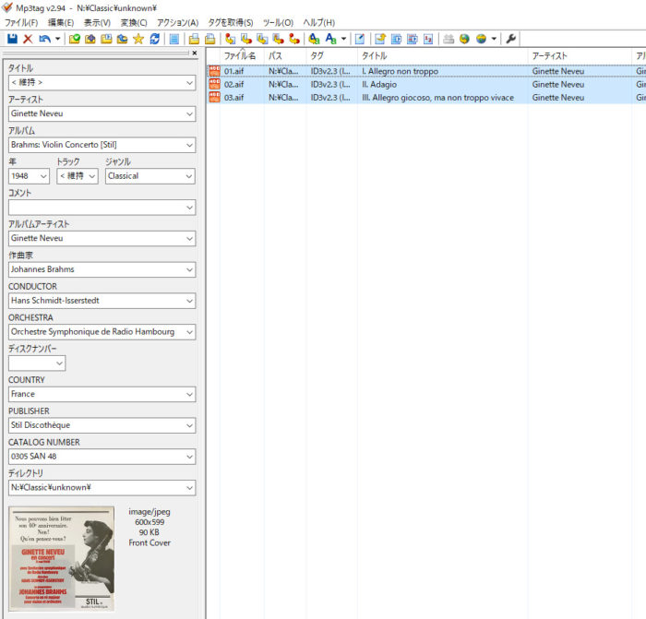Screen dimensions: 646x619
Task: Expand the 年 1948 dropdown
Action: [x=43, y=176]
